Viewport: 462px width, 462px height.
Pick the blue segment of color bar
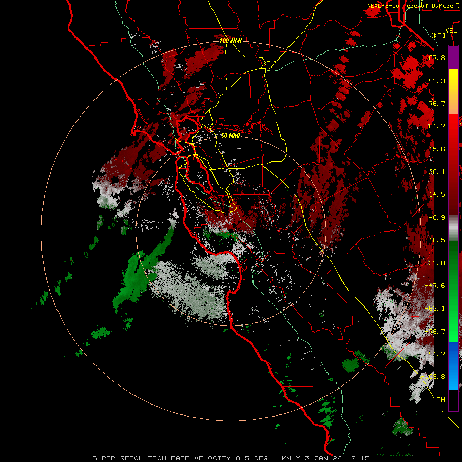453,366
